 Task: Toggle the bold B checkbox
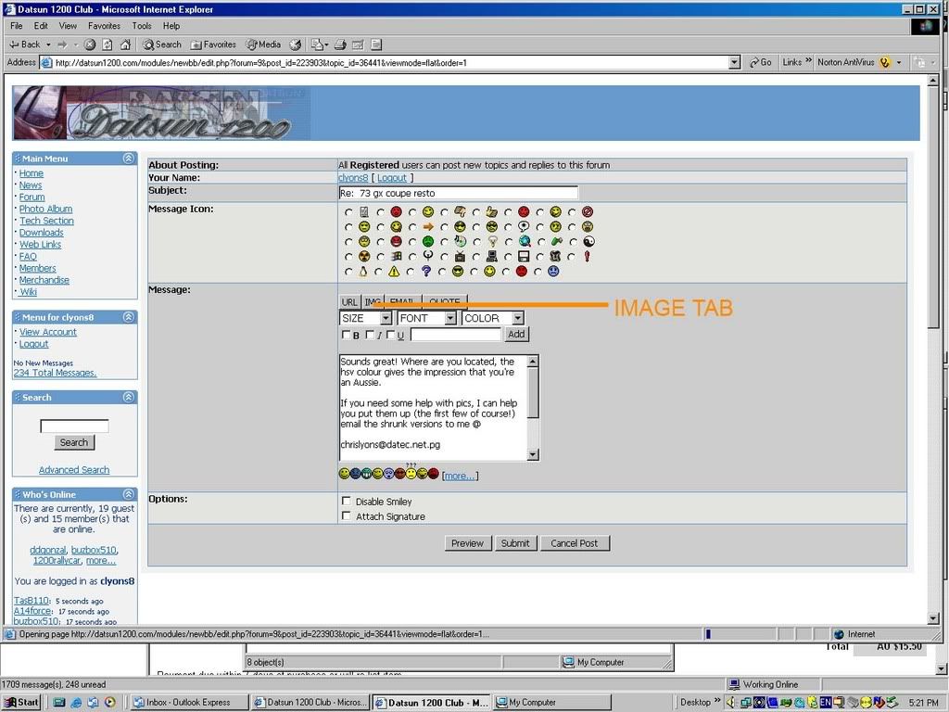pyautogui.click(x=347, y=335)
